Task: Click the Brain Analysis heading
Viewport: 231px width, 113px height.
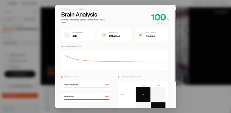Action: [79, 15]
